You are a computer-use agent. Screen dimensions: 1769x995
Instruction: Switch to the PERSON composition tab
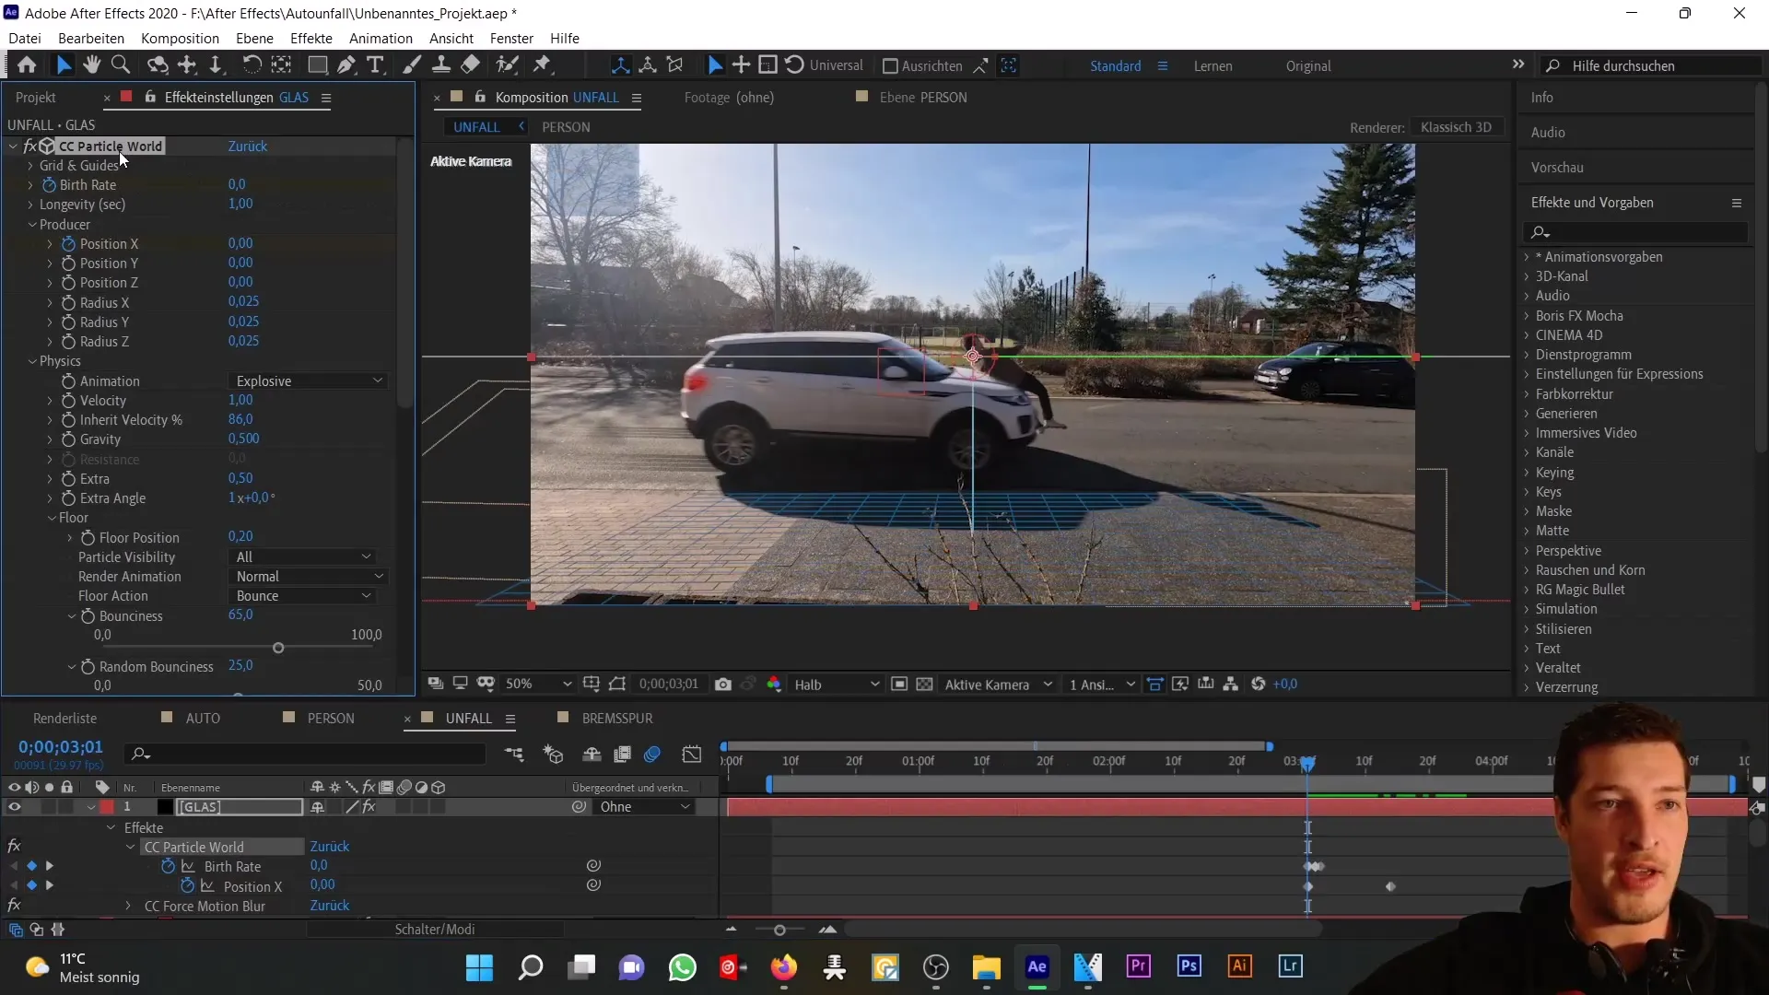(x=568, y=126)
